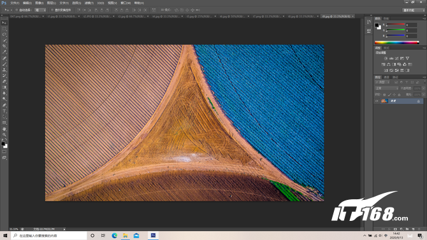Add a Color Balance adjustment
Image resolution: width=427 pixels, height=240 pixels.
click(x=389, y=64)
